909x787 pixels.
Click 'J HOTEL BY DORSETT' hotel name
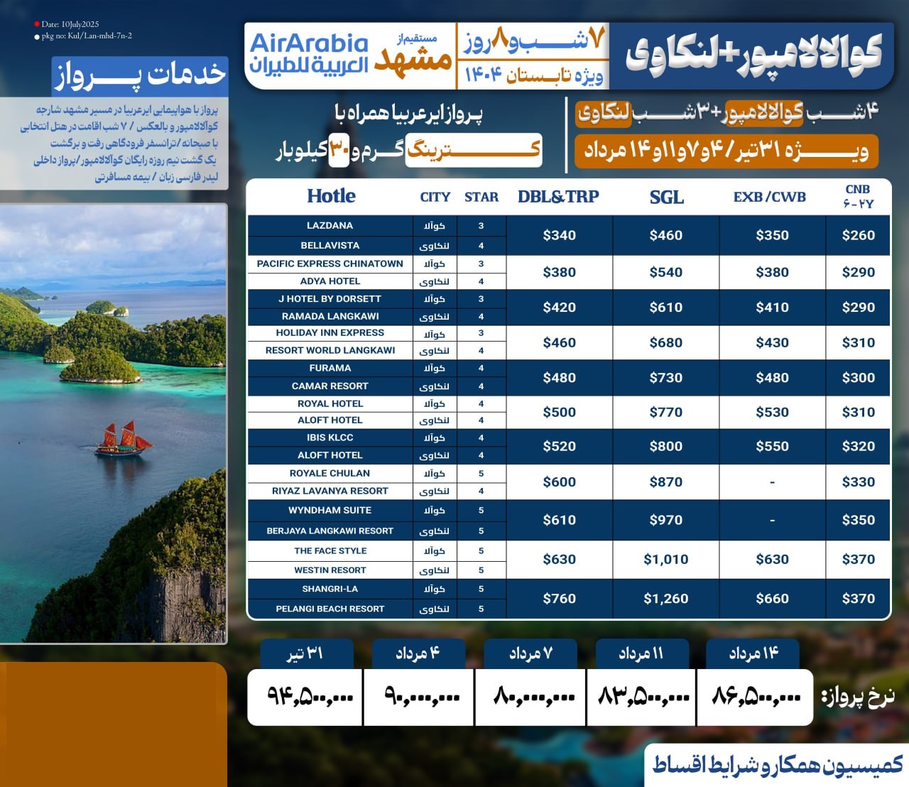(x=330, y=299)
